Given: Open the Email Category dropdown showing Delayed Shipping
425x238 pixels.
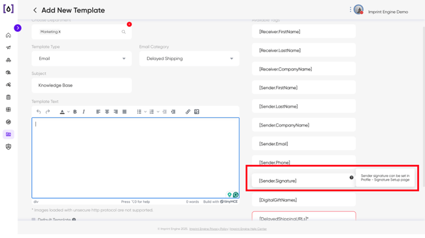Looking at the screenshot, I should (x=189, y=59).
